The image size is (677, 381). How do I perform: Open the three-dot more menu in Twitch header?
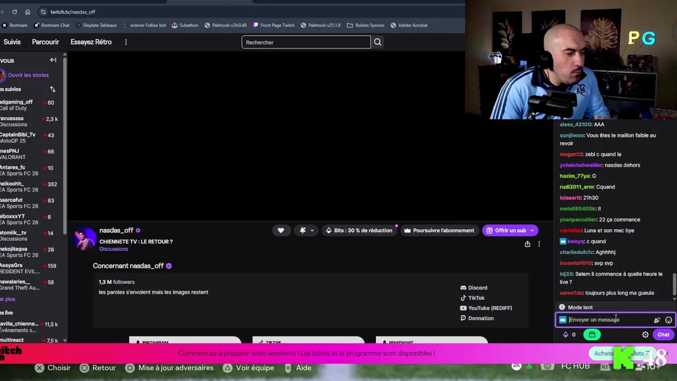[126, 42]
